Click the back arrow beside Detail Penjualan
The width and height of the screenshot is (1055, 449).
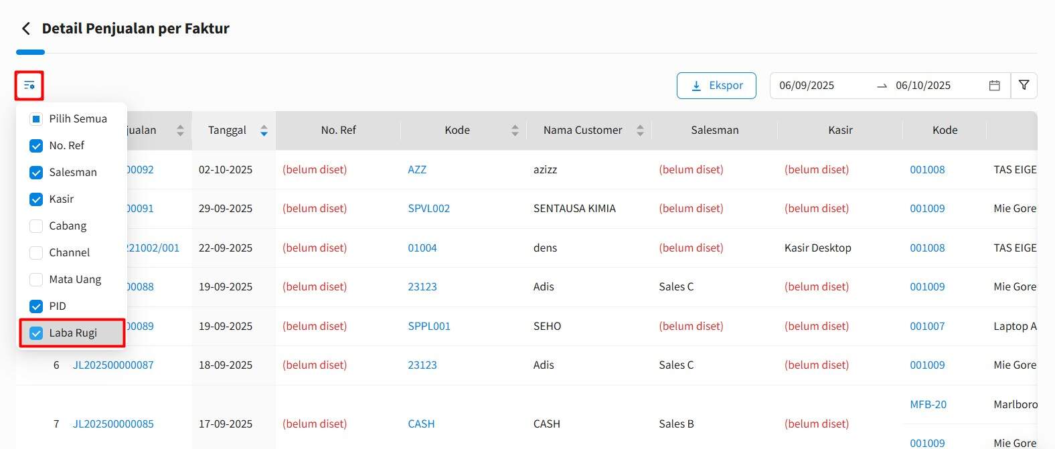26,29
